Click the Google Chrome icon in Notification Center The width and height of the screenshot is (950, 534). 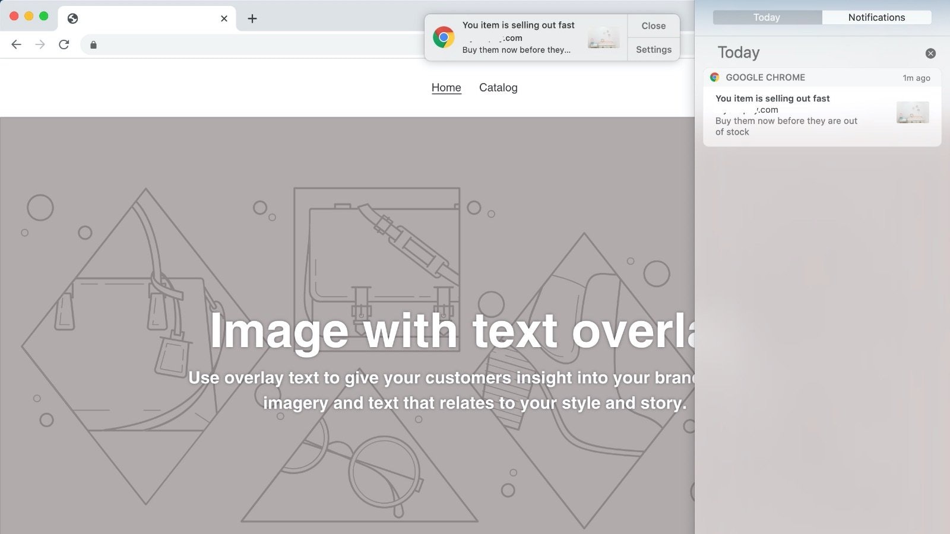coord(715,77)
